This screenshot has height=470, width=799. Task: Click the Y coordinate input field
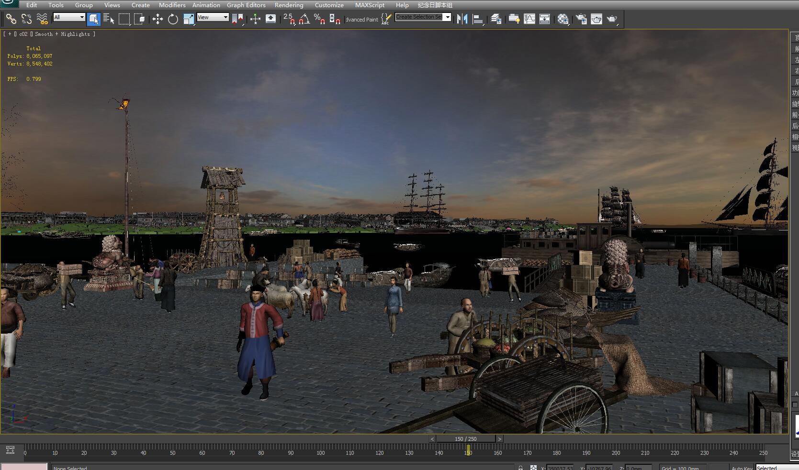[599, 468]
